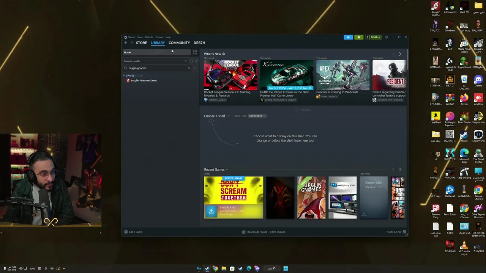Click in the library search field

click(x=156, y=68)
